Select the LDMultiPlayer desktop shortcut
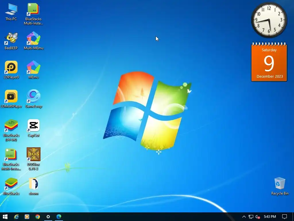Image resolution: width=294 pixels, height=221 pixels. tap(11, 99)
